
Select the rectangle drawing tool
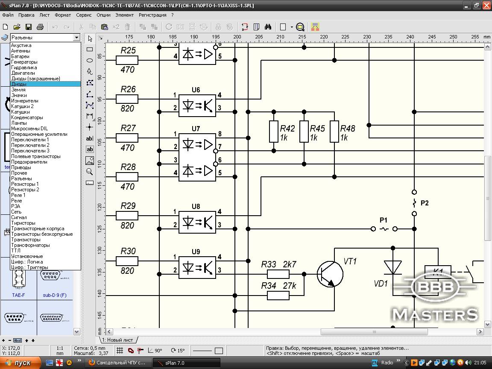pyautogui.click(x=90, y=49)
